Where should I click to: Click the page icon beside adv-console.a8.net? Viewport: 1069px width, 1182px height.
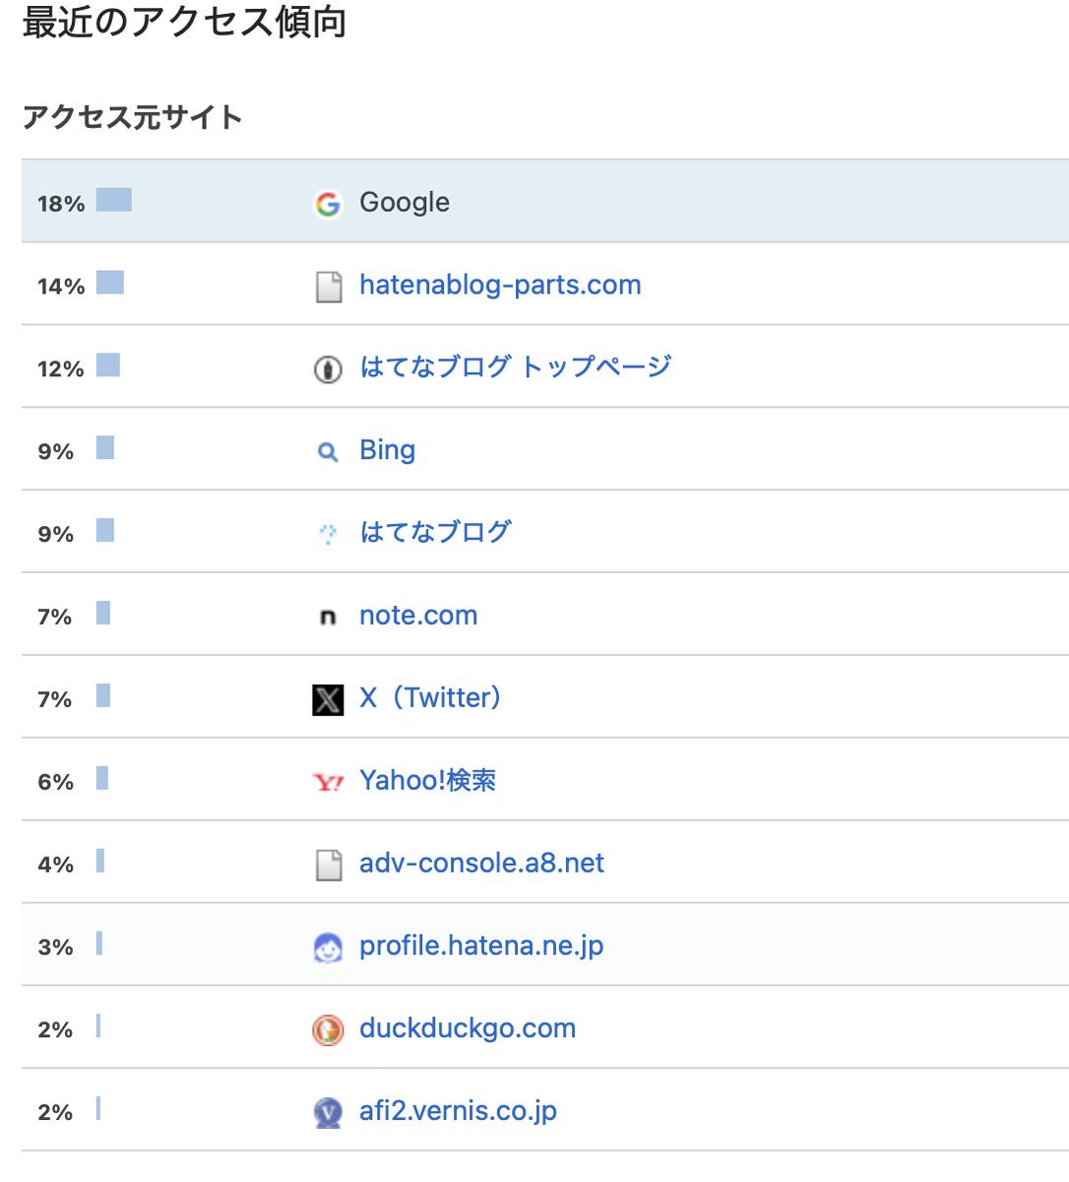[328, 865]
